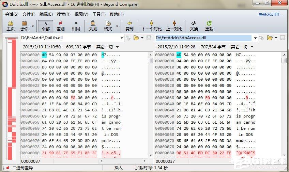Open the 搜索(R) menu
Viewport: 289px width, 172px height.
(x=64, y=14)
